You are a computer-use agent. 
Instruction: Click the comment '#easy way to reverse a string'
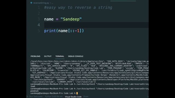point(78,7)
